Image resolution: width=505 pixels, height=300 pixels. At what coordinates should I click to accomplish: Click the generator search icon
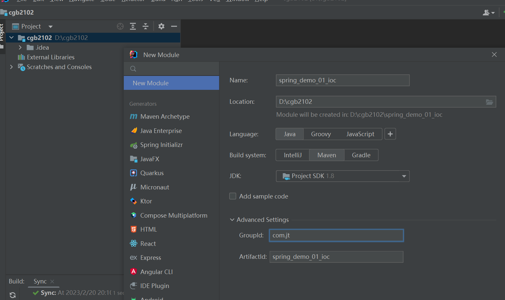tap(133, 69)
